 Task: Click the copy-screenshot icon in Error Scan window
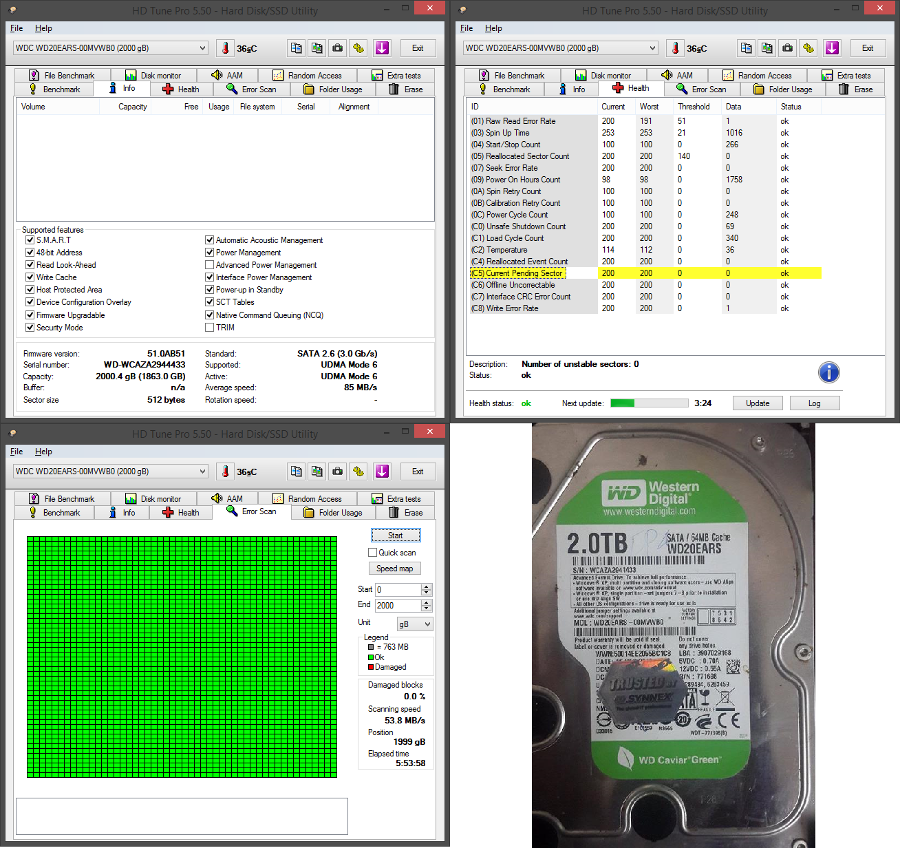317,471
